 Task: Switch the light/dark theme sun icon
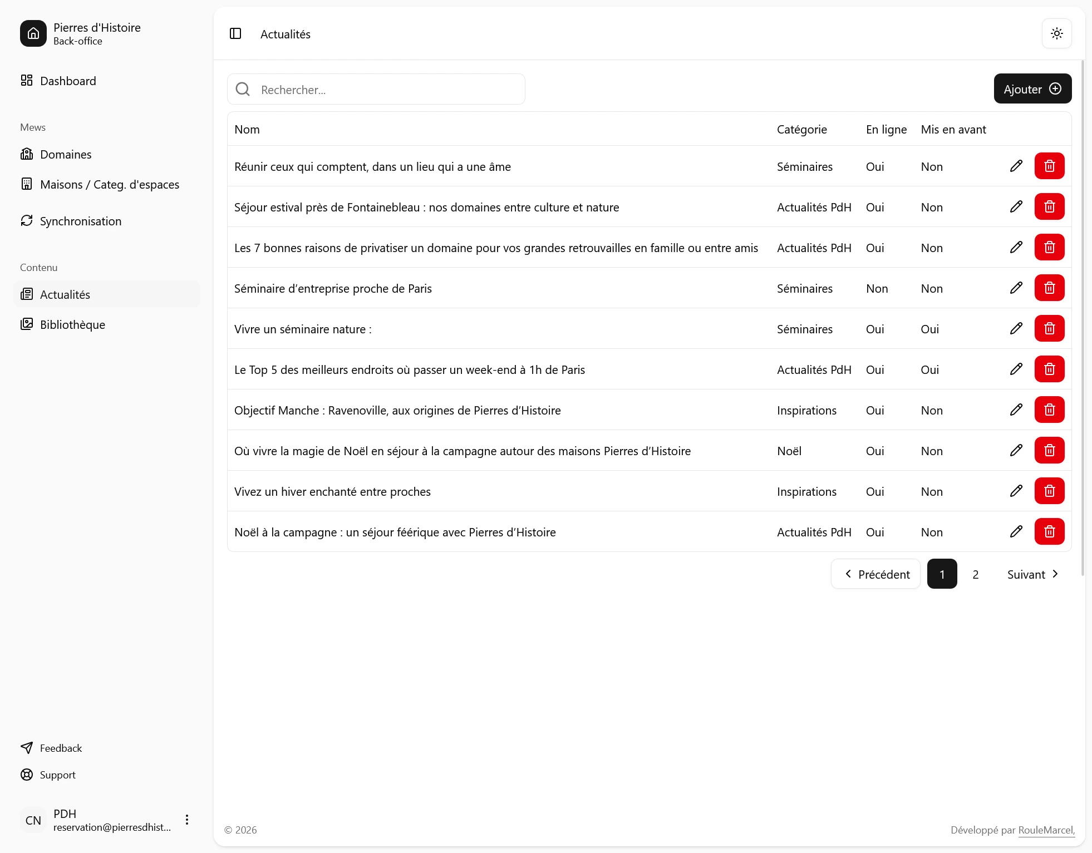pos(1056,33)
